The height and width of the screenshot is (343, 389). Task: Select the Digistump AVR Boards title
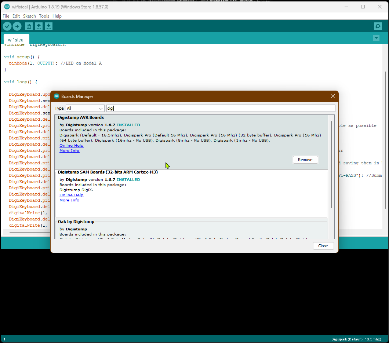(x=81, y=117)
